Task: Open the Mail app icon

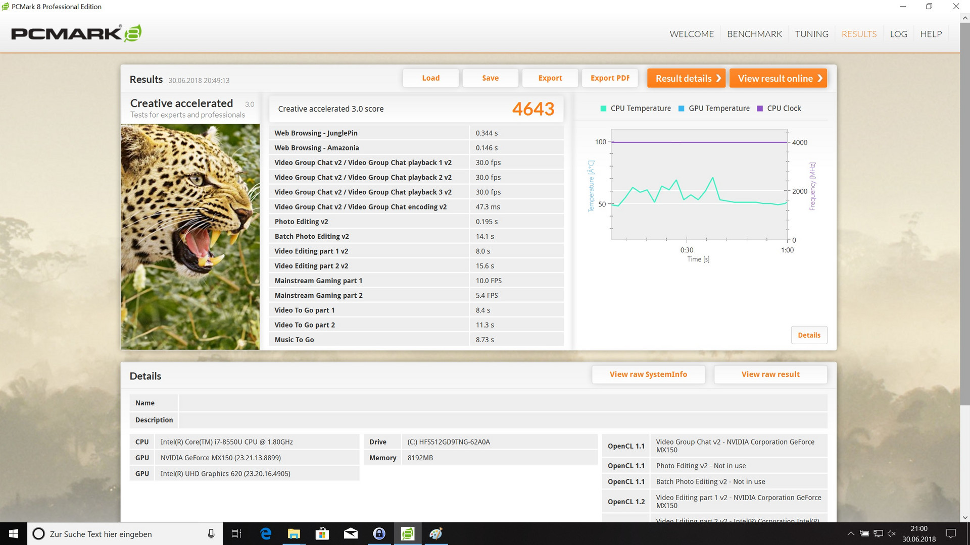Action: [351, 533]
